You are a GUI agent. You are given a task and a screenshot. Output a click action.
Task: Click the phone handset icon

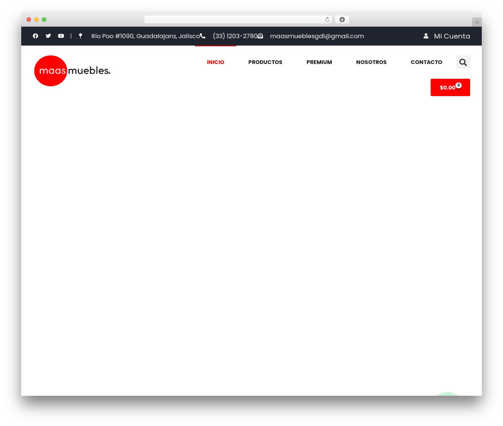click(203, 36)
